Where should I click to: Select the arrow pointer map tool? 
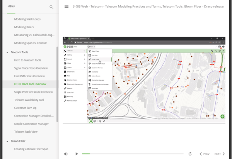tap(100, 121)
